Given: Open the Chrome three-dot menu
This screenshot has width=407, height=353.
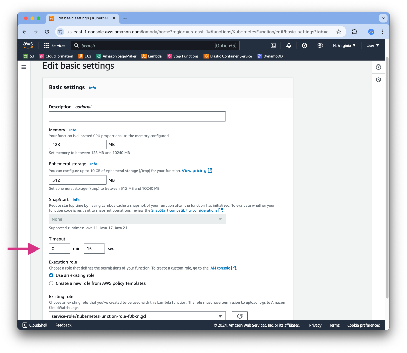Looking at the screenshot, I should coord(383,32).
